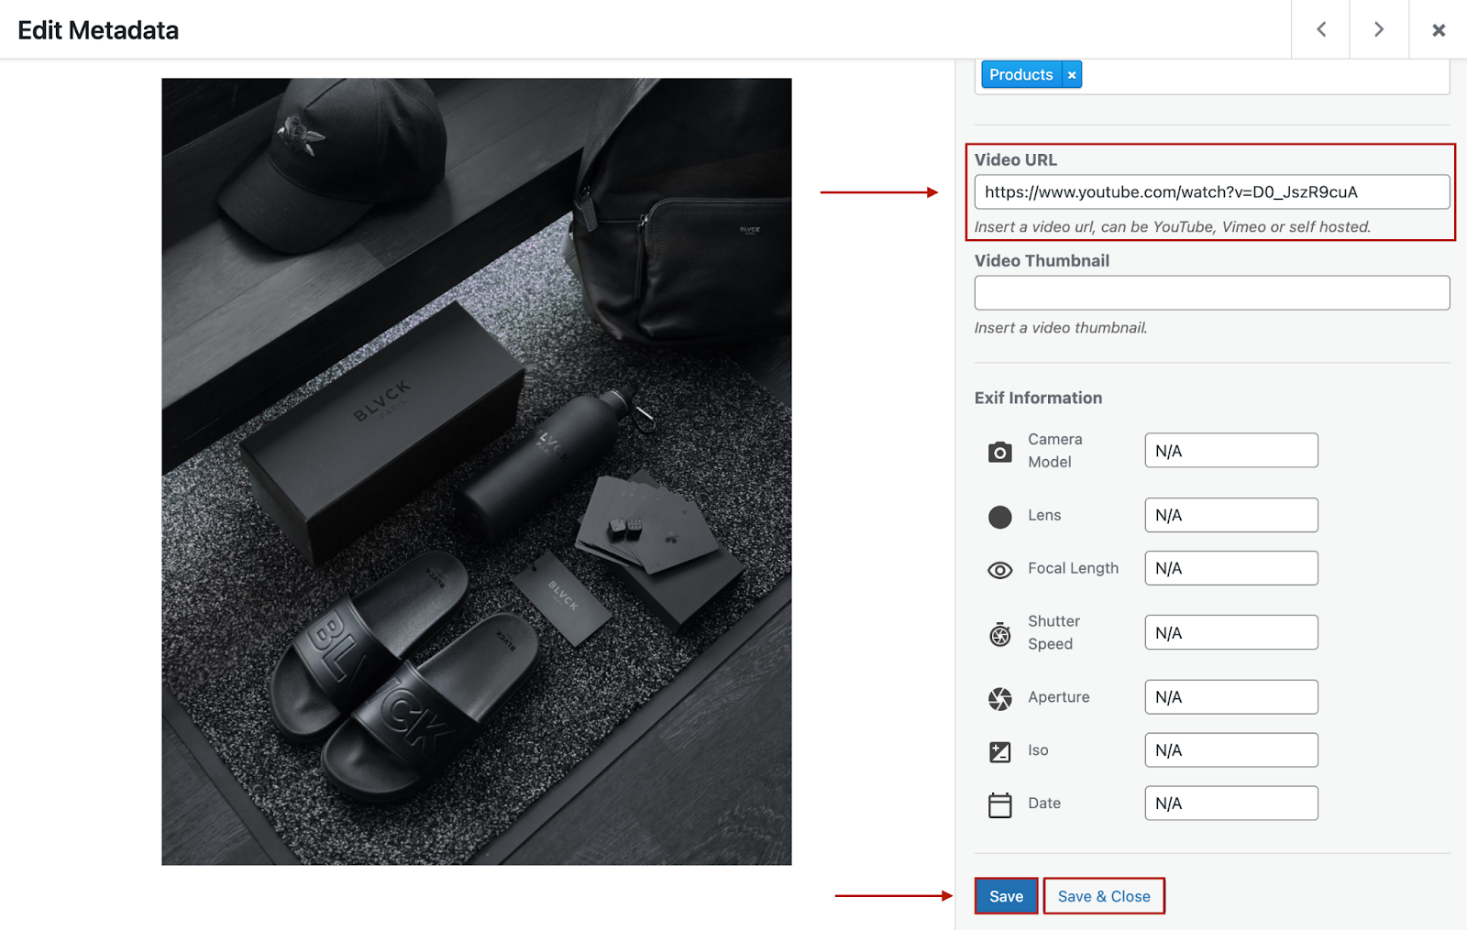Click the Shutter Speed stopwatch icon
The width and height of the screenshot is (1467, 930).
1000,633
